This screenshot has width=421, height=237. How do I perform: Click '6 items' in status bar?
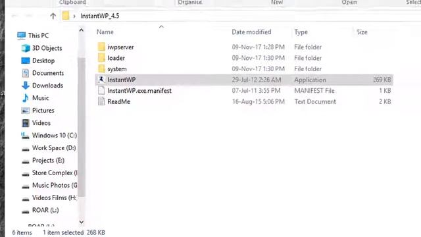[22, 232]
